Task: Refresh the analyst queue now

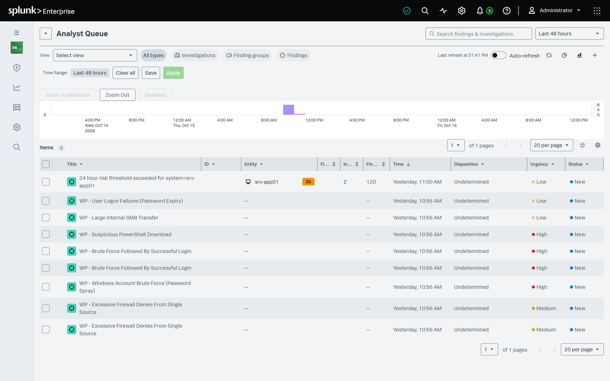Action: (x=549, y=55)
